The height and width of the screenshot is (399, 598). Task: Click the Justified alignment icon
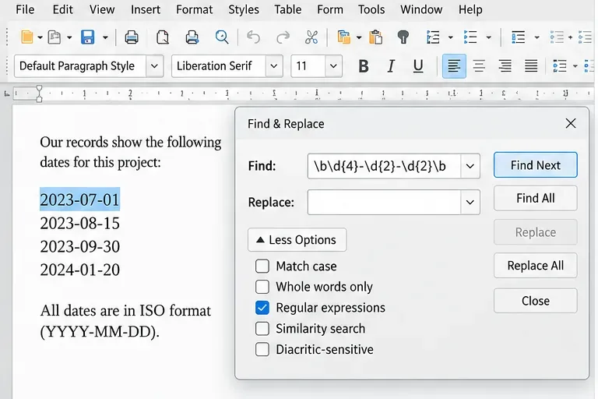point(531,66)
